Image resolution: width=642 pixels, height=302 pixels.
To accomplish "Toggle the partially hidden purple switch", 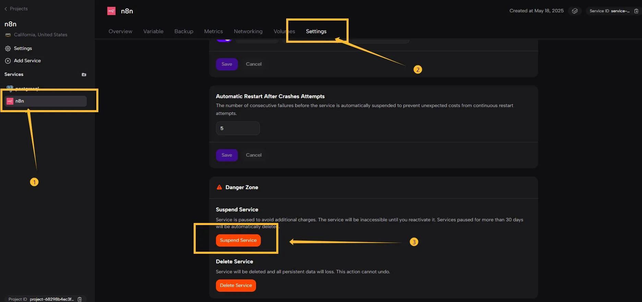I will click(x=224, y=40).
